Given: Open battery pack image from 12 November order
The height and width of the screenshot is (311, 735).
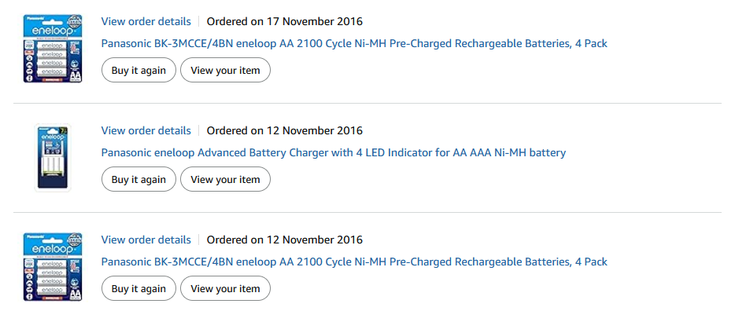Looking at the screenshot, I should point(53,266).
